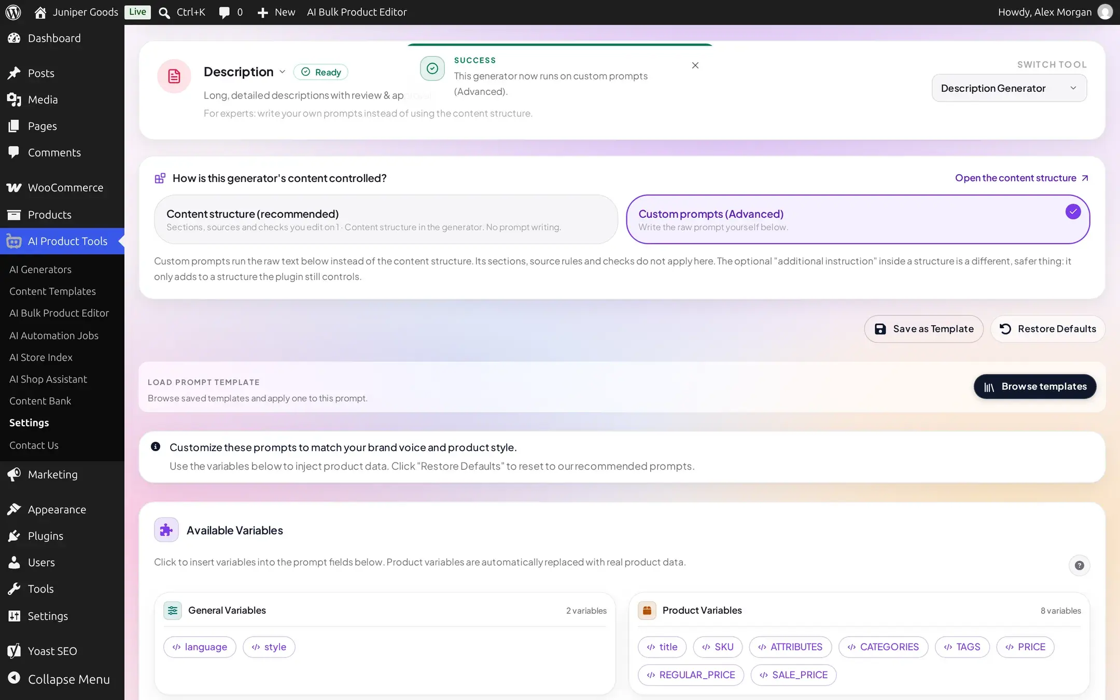Insert the SALE_PRICE variable

793,675
